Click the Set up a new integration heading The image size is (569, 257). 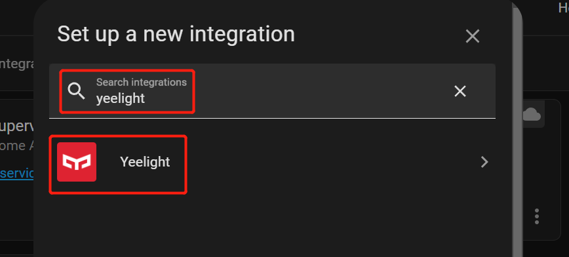point(176,34)
